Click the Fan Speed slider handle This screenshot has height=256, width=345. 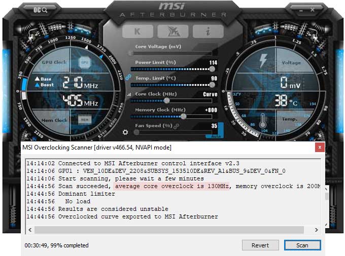(136, 132)
